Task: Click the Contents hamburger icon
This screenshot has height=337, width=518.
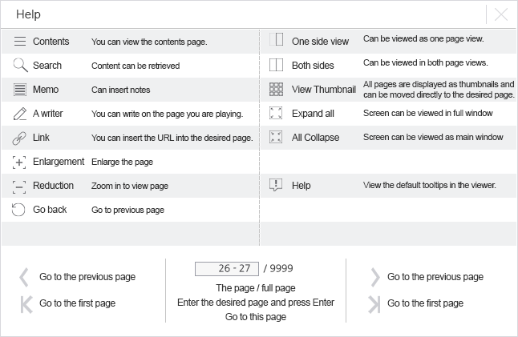Action: pyautogui.click(x=20, y=42)
